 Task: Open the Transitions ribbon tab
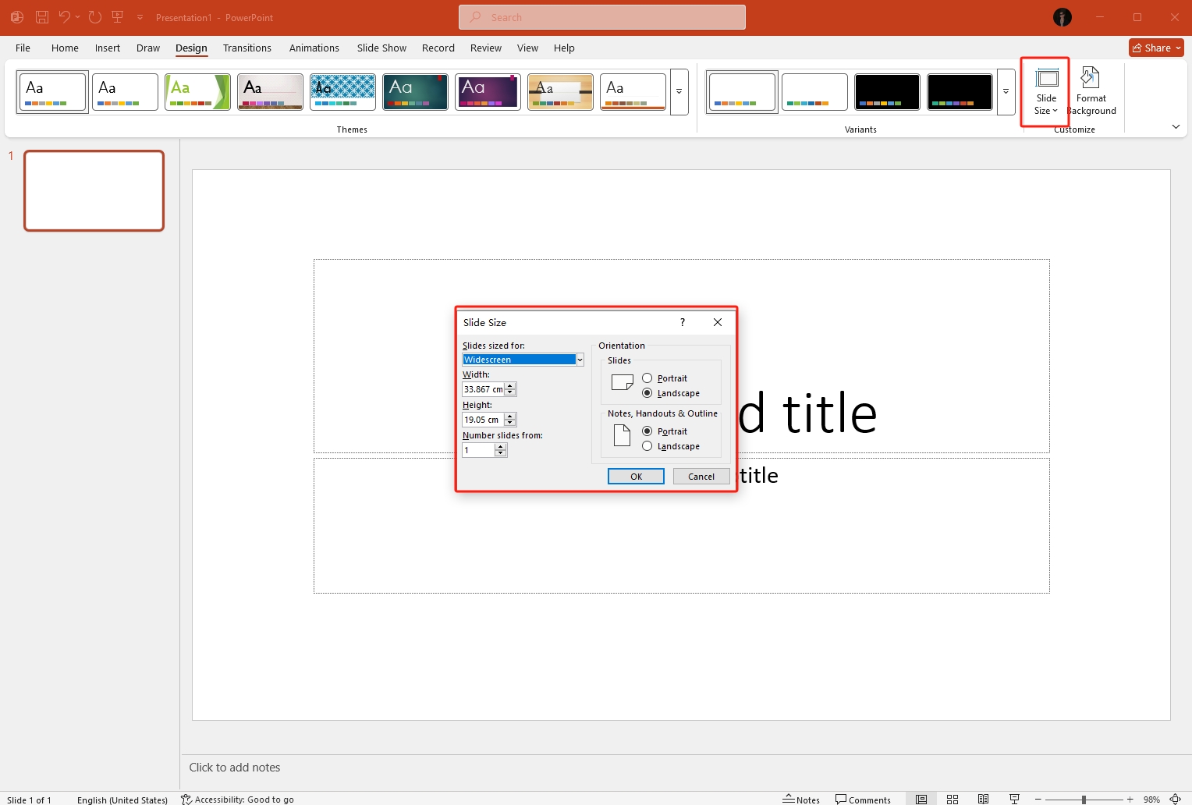point(247,48)
